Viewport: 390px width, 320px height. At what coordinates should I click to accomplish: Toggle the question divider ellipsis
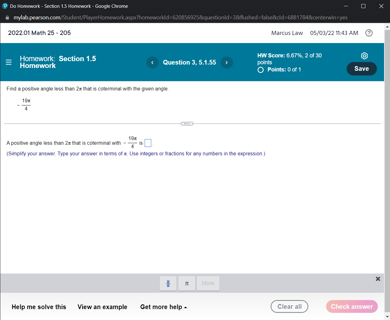(x=187, y=124)
